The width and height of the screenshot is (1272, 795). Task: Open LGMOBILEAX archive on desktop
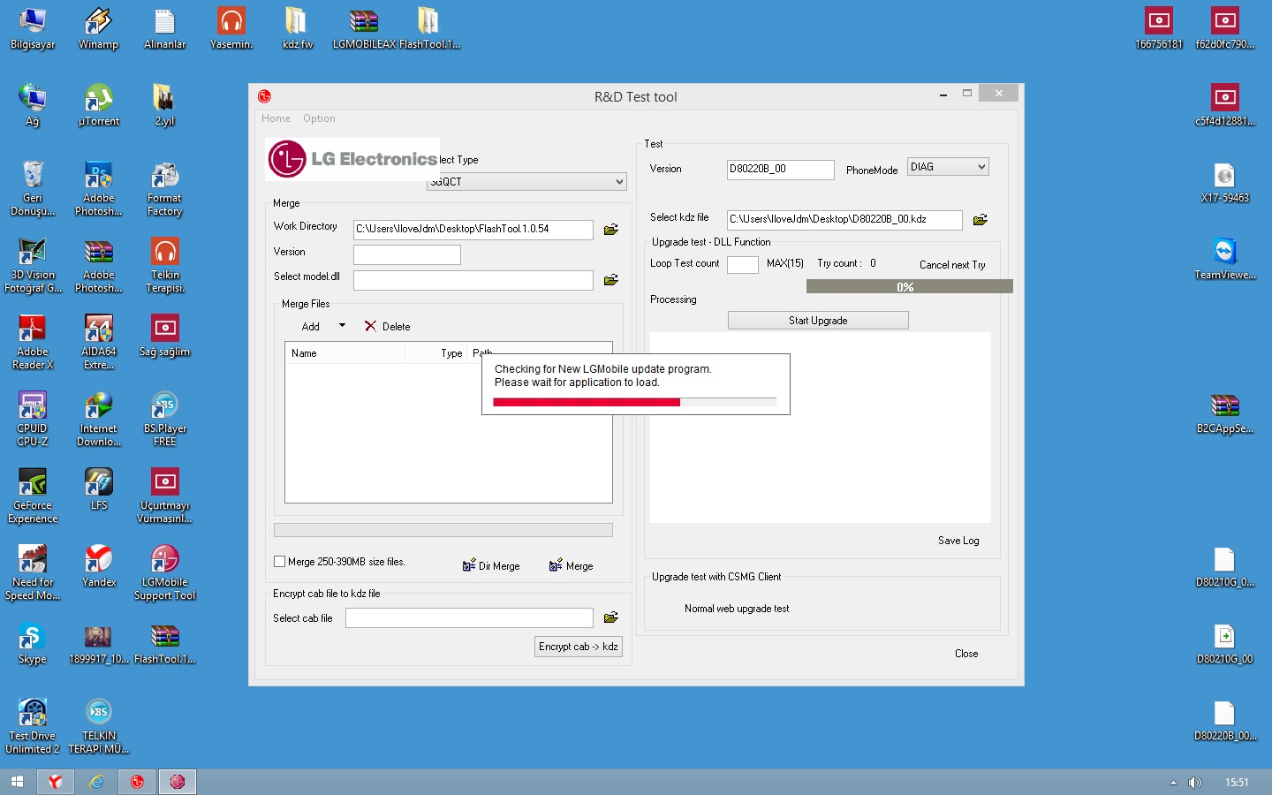364,28
